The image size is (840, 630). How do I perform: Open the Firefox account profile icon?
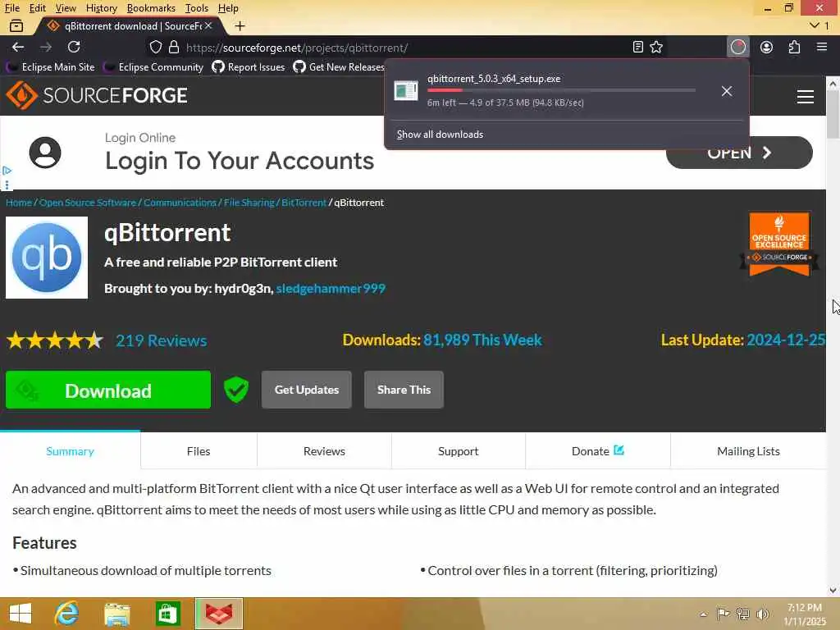point(767,47)
